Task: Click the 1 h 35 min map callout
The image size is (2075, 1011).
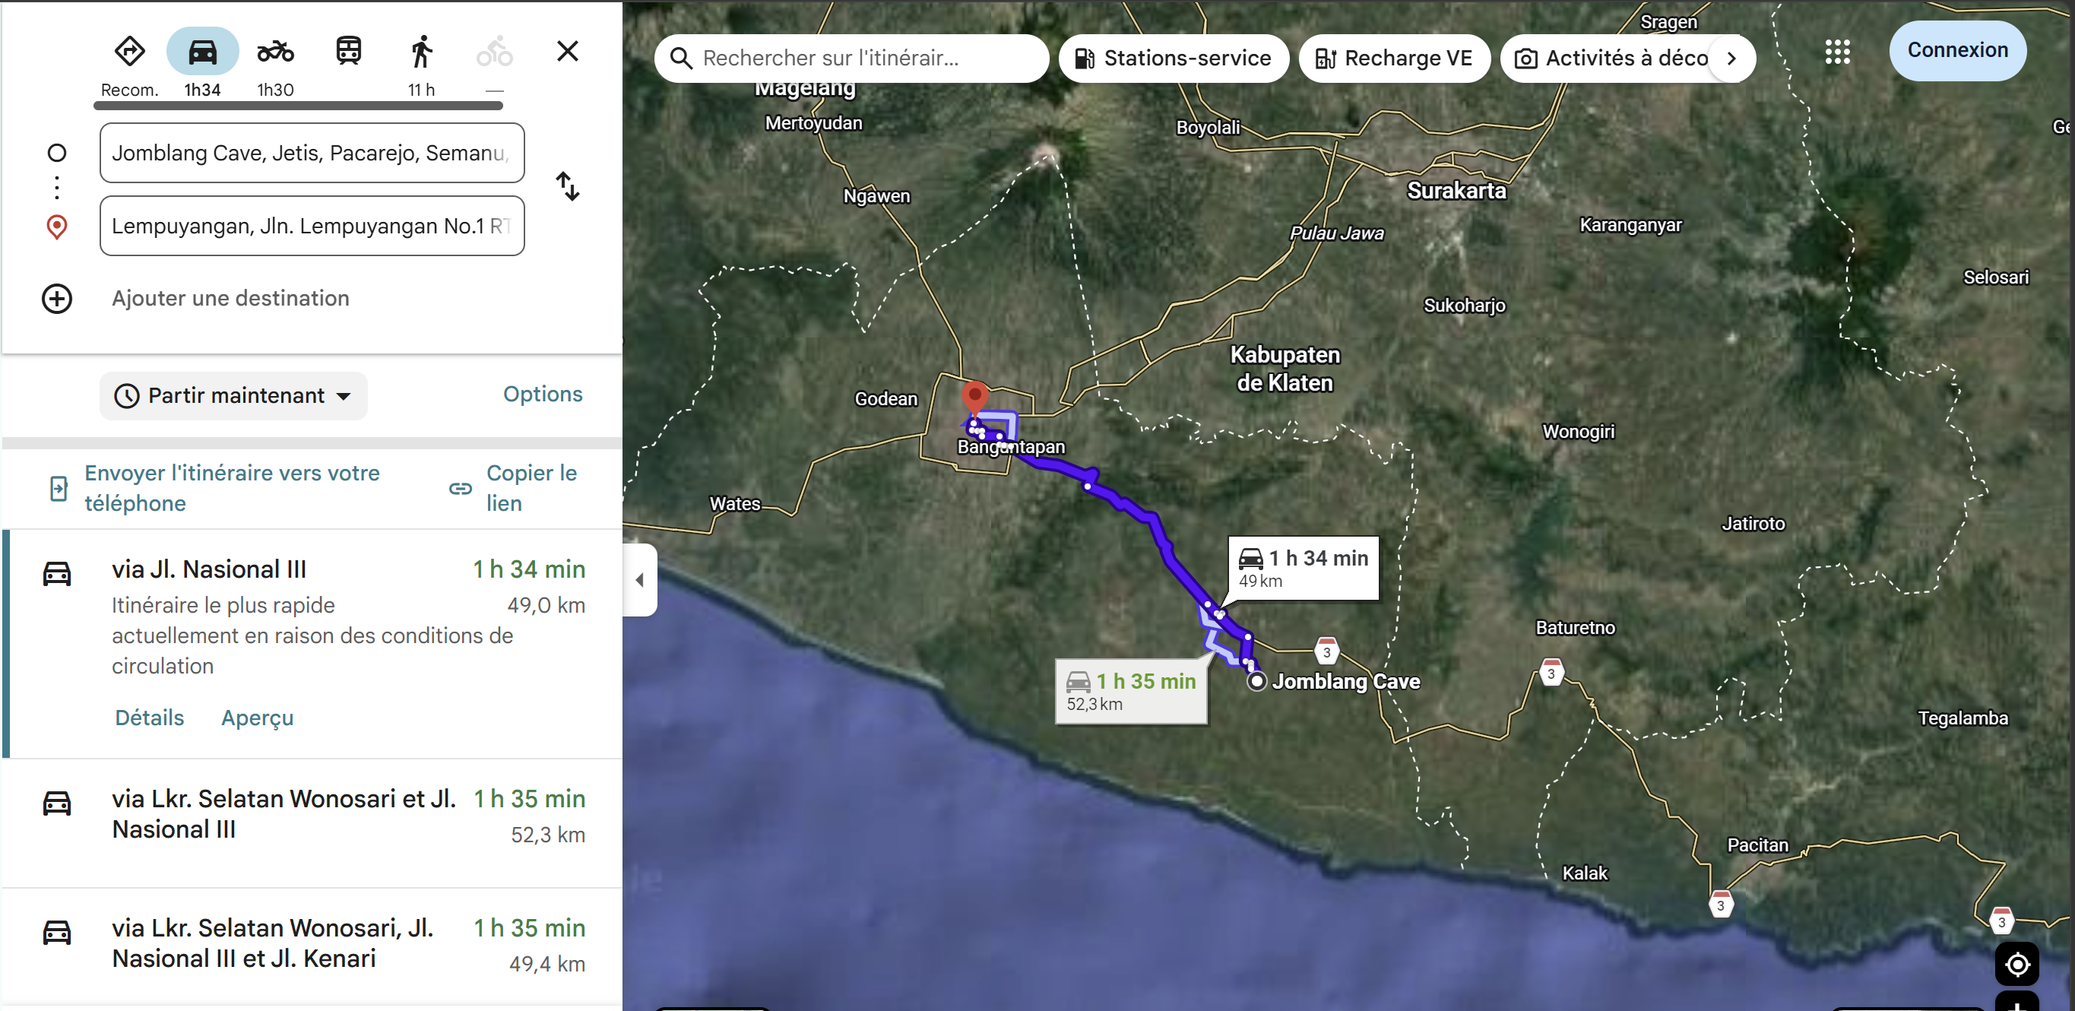Action: pyautogui.click(x=1131, y=692)
